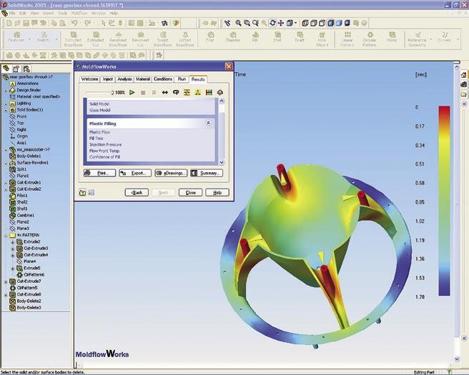Choose Zoom to Area tool

[247, 23]
